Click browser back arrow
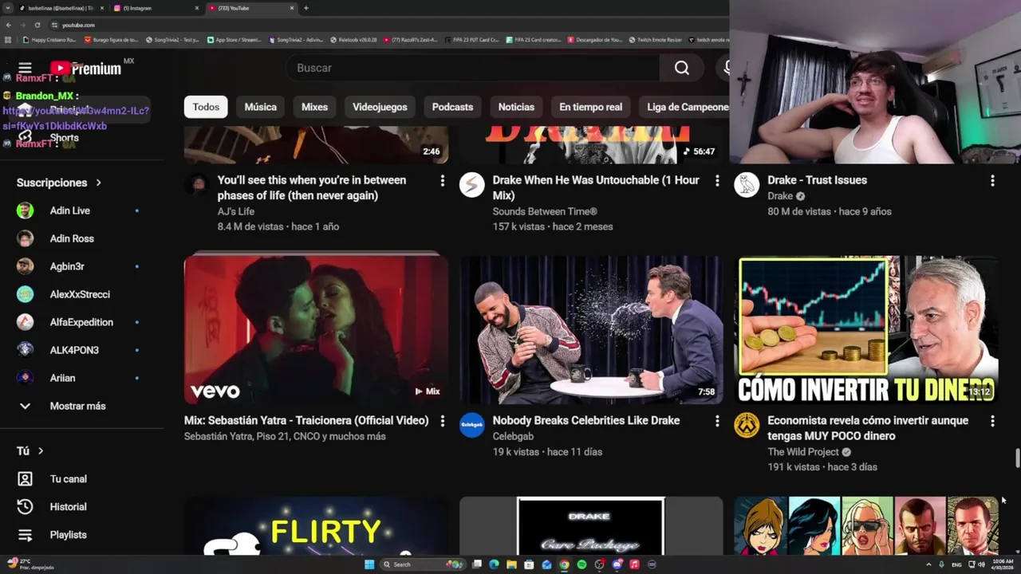The width and height of the screenshot is (1021, 574). (9, 25)
